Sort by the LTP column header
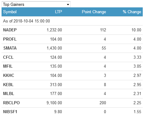This screenshot has width=144, height=115. pyautogui.click(x=58, y=12)
